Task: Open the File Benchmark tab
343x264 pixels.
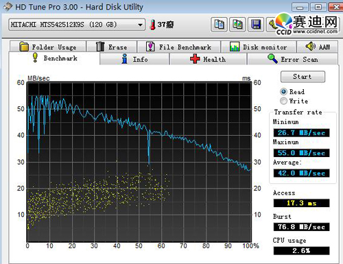Action: point(179,47)
